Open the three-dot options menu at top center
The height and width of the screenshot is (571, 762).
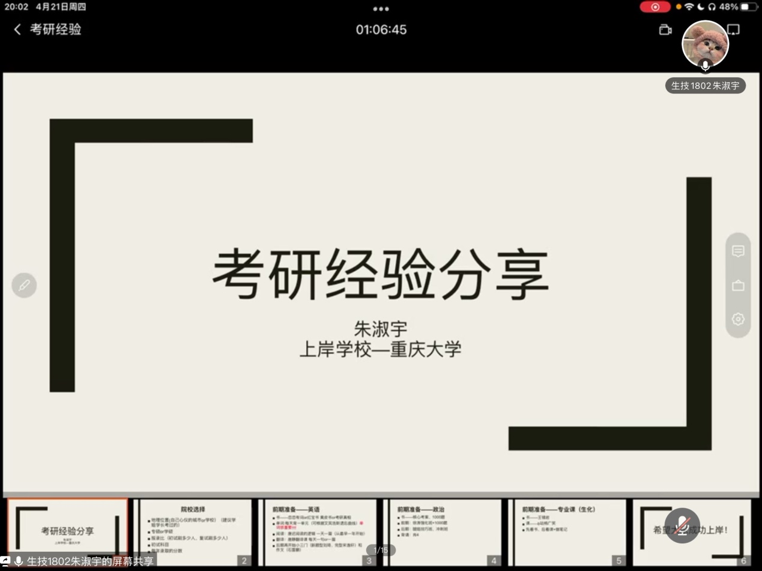tap(381, 9)
